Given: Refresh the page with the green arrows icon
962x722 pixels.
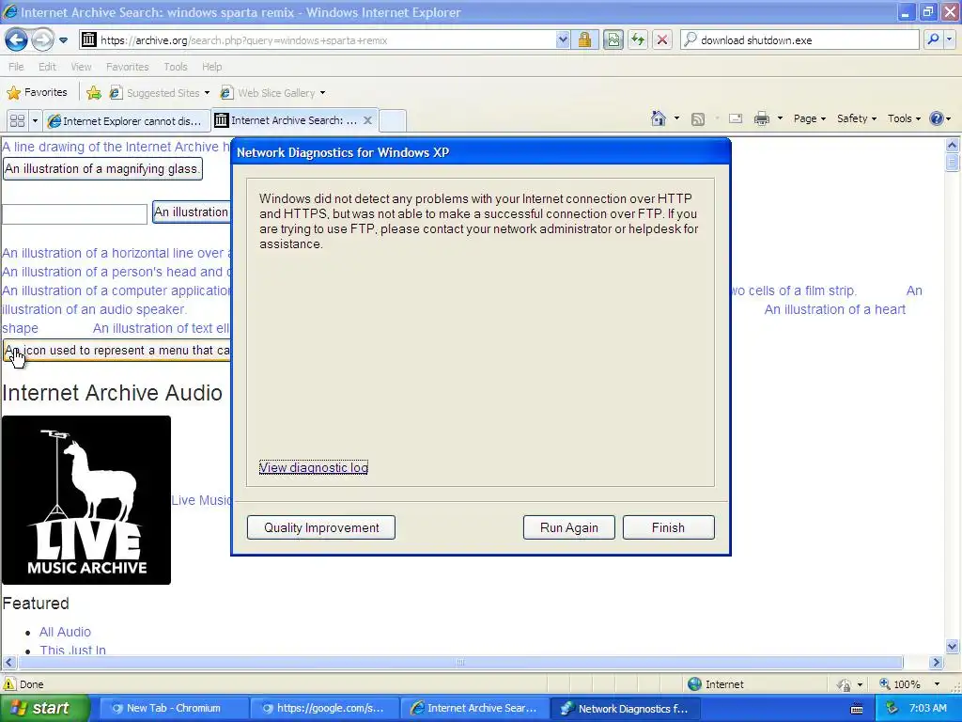Looking at the screenshot, I should point(638,39).
